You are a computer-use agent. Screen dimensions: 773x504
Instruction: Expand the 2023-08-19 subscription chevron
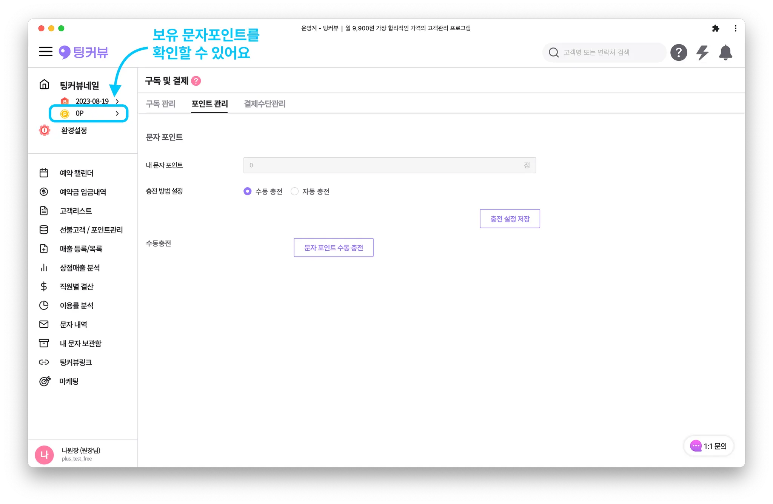[117, 101]
